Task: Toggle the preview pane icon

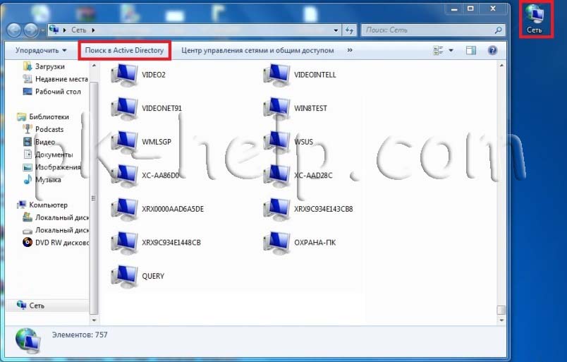Action: 471,51
